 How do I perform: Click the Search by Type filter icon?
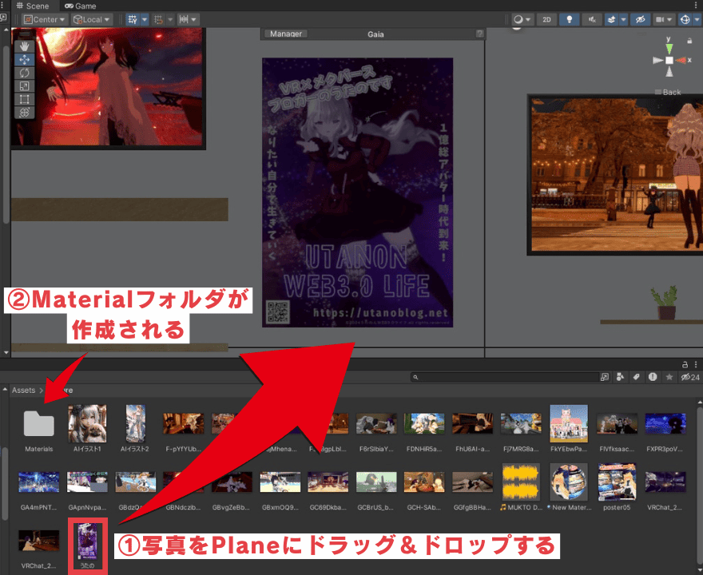click(x=620, y=376)
